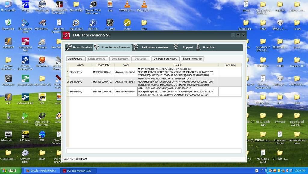Select the SPT desktop icon
This screenshot has width=308, height=174.
[x=42, y=99]
